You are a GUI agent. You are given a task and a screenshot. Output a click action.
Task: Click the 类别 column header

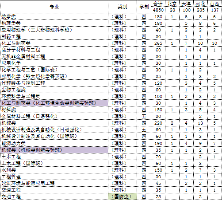click(x=122, y=7)
